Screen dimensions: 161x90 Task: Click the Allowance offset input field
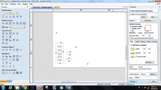point(145,35)
